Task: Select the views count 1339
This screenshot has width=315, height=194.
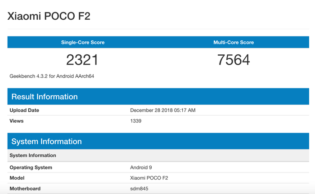Action: click(x=136, y=121)
